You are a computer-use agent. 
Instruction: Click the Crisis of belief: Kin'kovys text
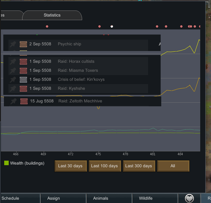pyautogui.click(x=81, y=80)
